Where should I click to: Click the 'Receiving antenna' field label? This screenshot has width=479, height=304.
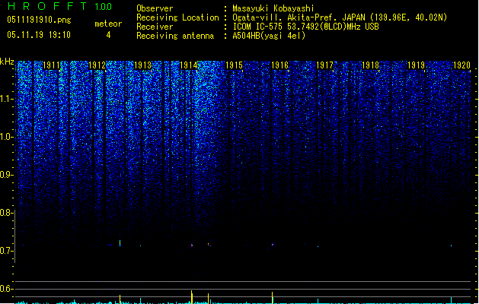coord(175,36)
